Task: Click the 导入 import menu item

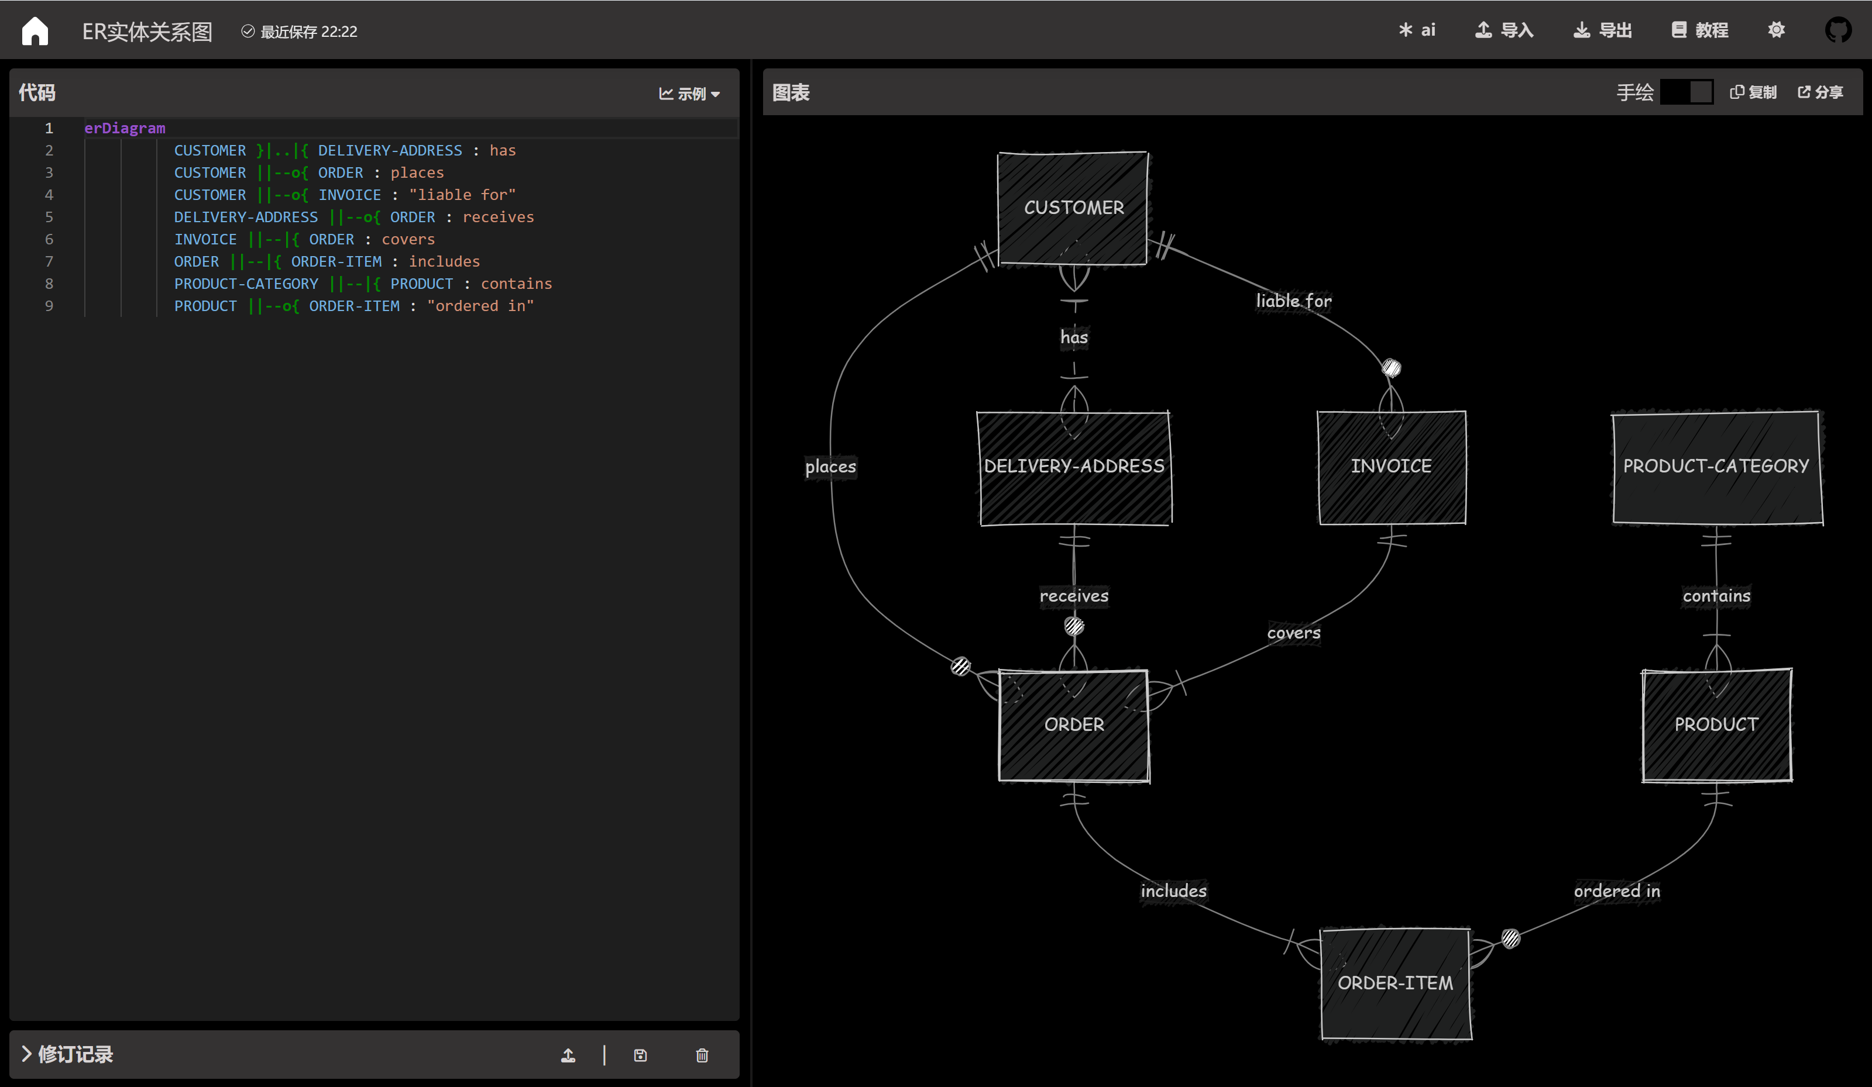Action: (1505, 30)
